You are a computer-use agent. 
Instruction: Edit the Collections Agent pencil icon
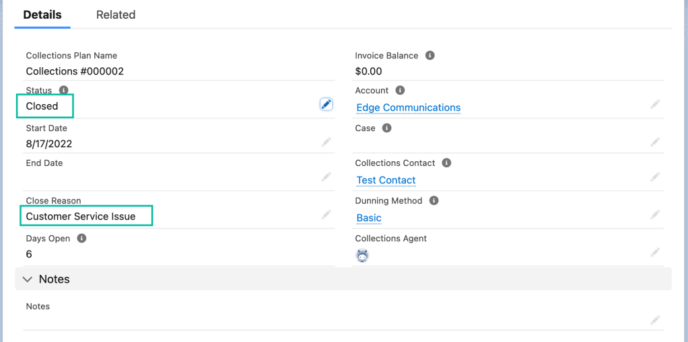(x=655, y=252)
